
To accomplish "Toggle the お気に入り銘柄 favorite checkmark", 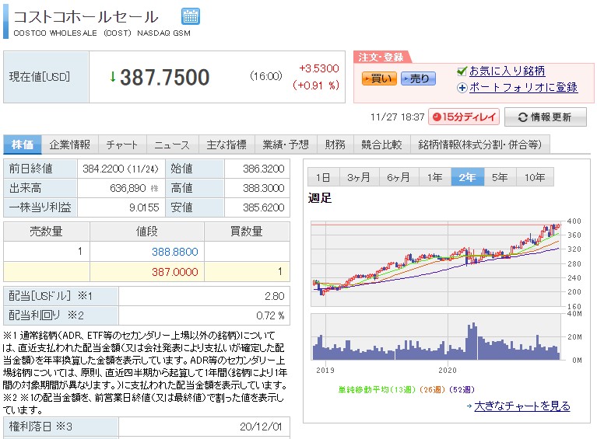I will (x=462, y=71).
